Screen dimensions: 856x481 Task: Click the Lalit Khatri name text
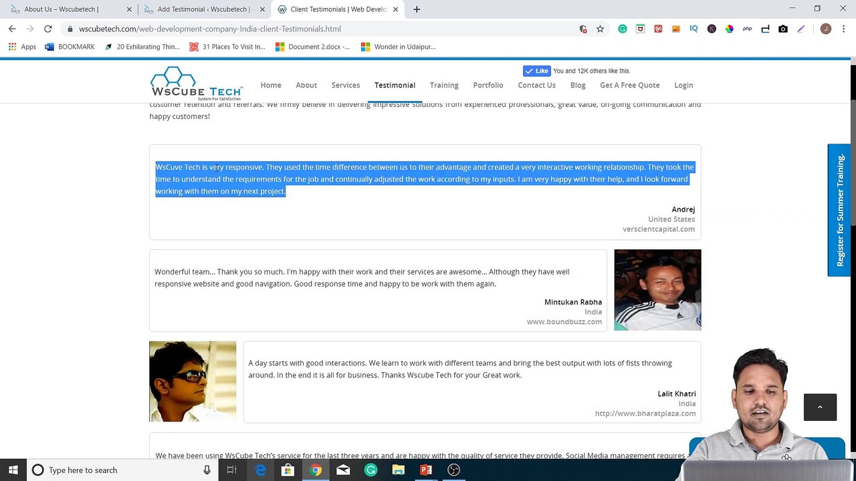click(677, 394)
